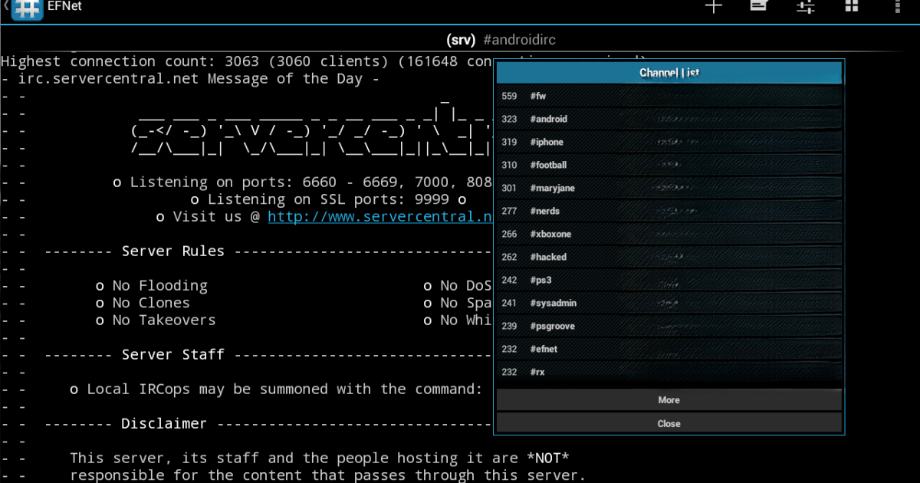
Task: Click the 'responsible for the content' line
Action: [328, 475]
